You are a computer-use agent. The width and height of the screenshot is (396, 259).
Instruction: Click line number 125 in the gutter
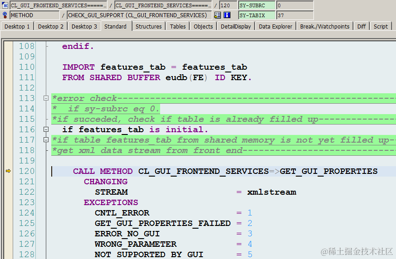[26, 223]
